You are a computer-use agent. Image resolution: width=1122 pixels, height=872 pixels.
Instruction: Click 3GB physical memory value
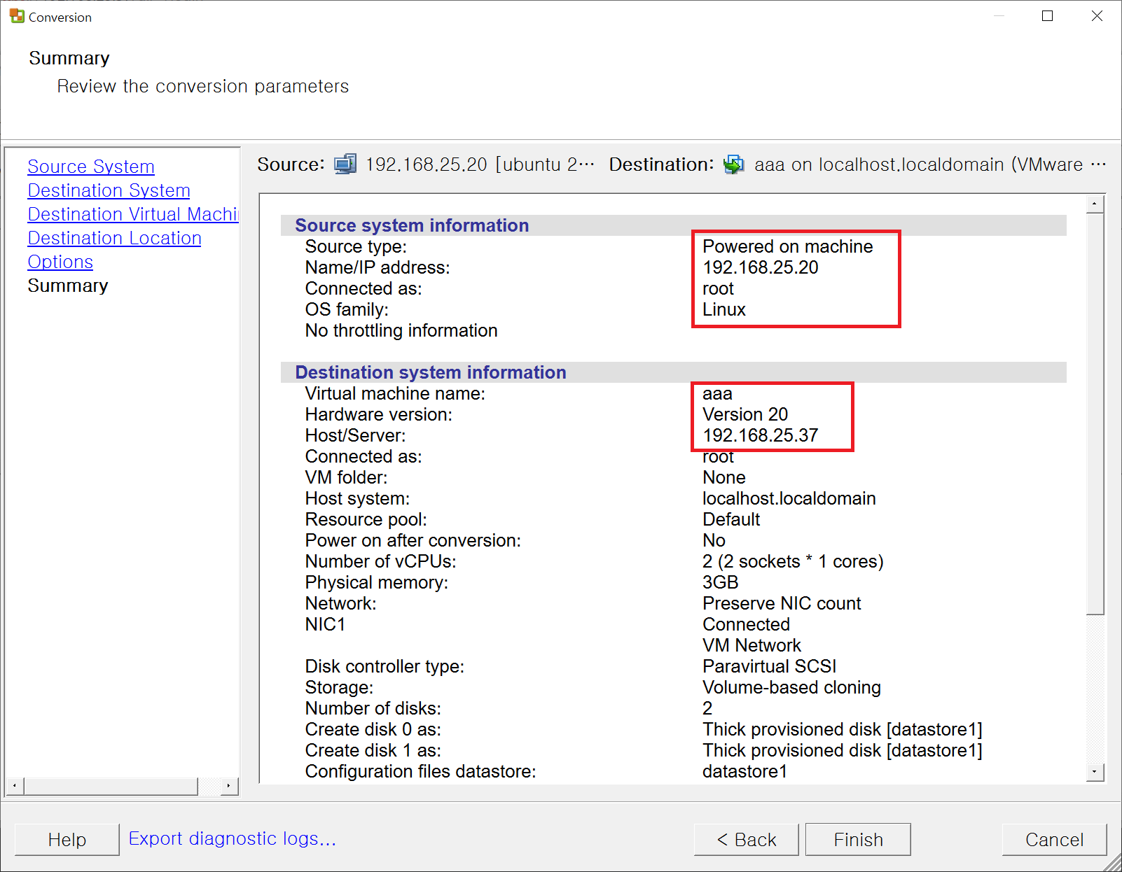(x=721, y=582)
